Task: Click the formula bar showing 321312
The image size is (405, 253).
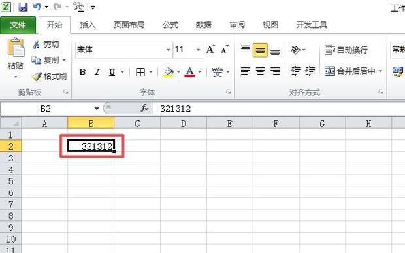Action: [278, 109]
